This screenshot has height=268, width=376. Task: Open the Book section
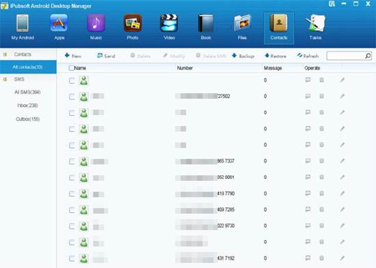(206, 27)
